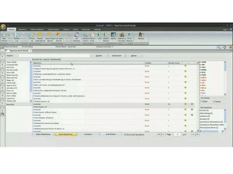Image resolution: width=233 pixels, height=174 pixels.
Task: Open Statistics & Graph
Action: pyautogui.click(x=122, y=37)
